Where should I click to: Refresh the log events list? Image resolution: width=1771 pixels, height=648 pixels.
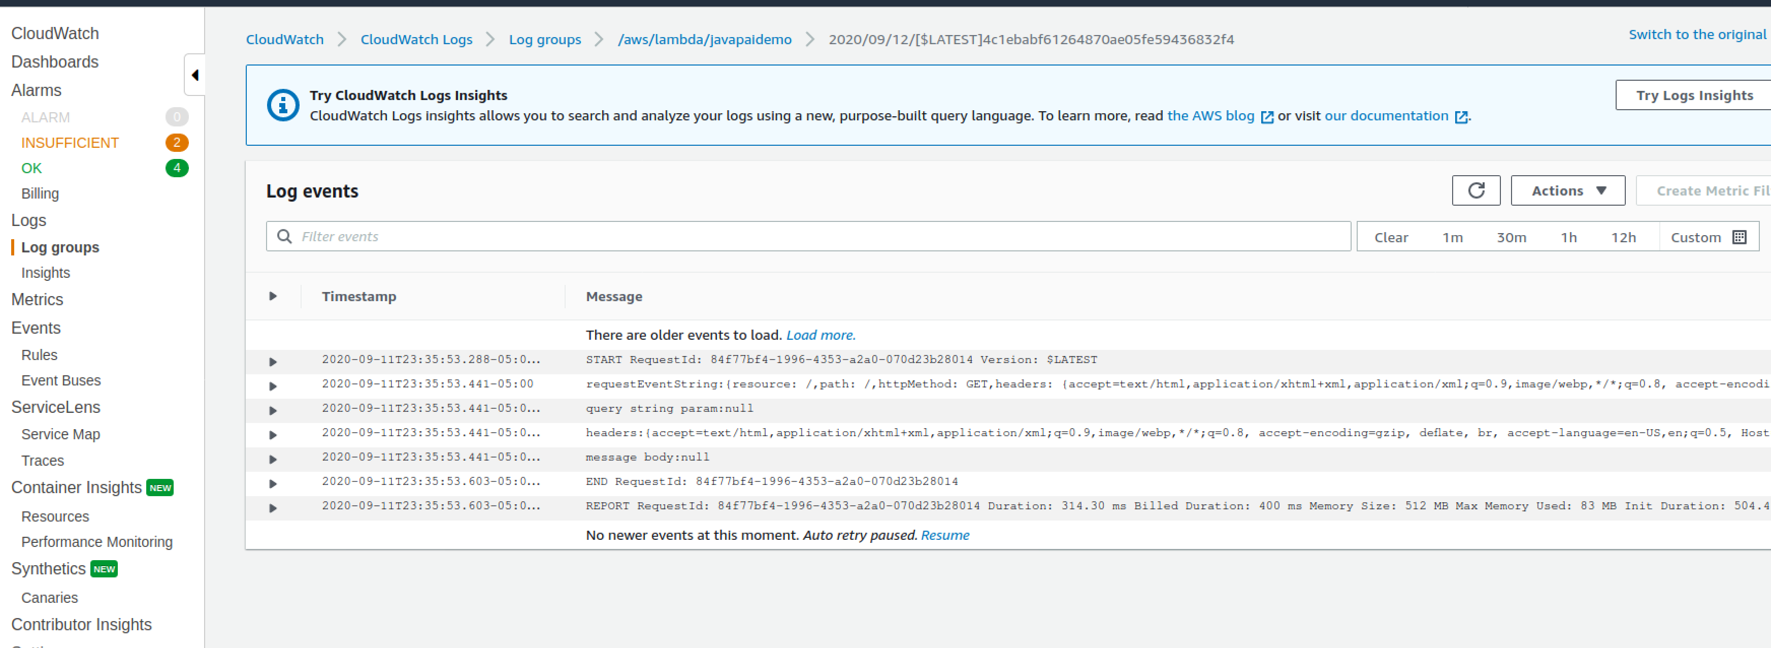1476,190
